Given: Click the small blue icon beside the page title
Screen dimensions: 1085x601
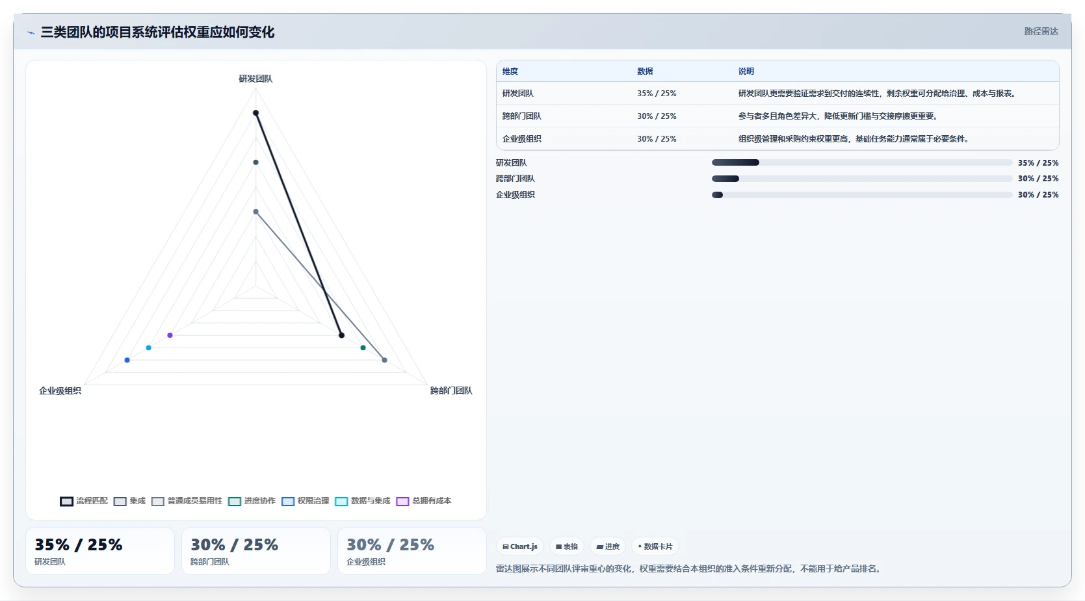Looking at the screenshot, I should tap(31, 32).
